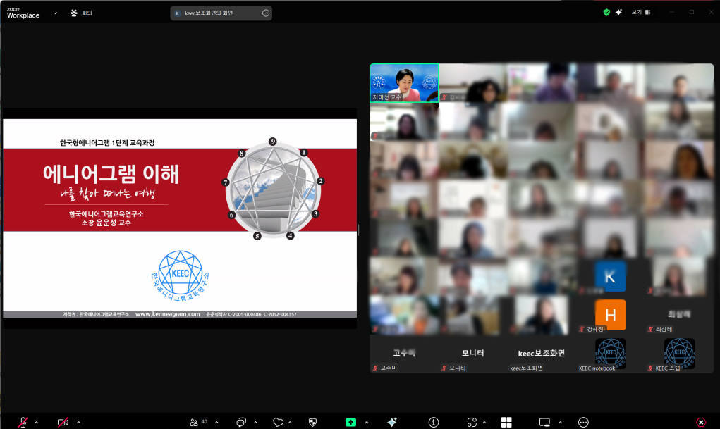Click the Zoom Workplace logo
Image resolution: width=720 pixels, height=429 pixels.
point(23,13)
